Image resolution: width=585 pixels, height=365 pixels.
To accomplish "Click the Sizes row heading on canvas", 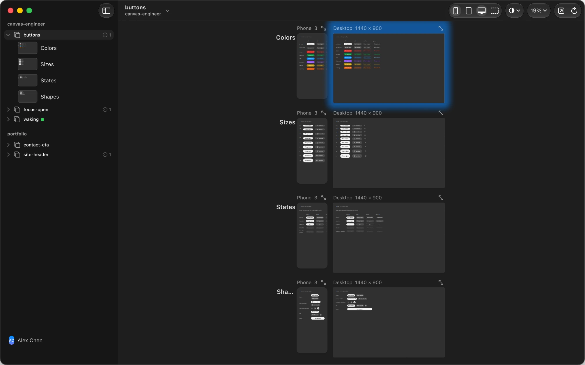I will coord(287,122).
